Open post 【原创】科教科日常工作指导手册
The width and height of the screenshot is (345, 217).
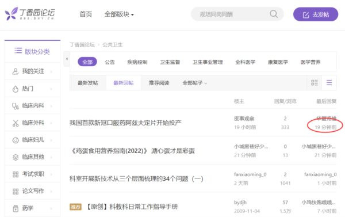[131, 207]
